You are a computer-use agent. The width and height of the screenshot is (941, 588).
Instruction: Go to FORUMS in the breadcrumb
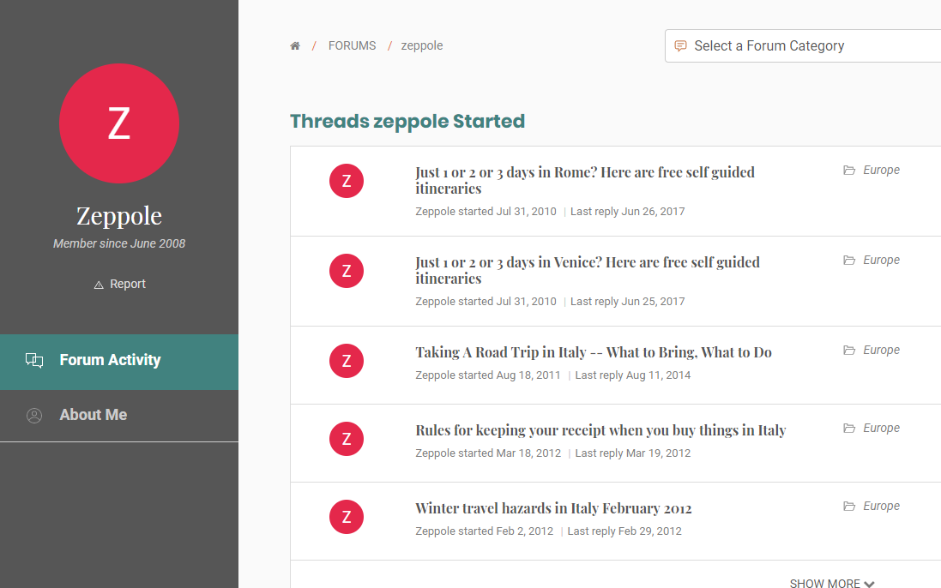tap(352, 46)
